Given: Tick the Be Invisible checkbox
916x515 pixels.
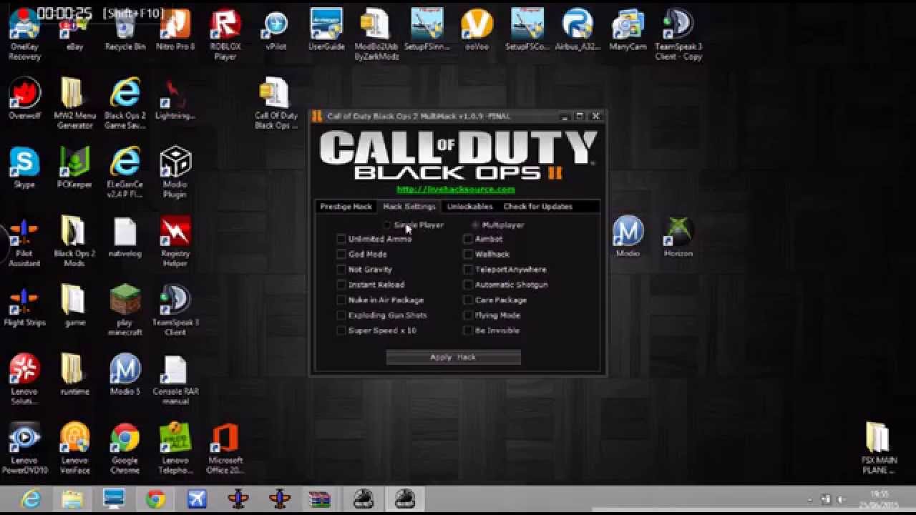Looking at the screenshot, I should [x=468, y=330].
